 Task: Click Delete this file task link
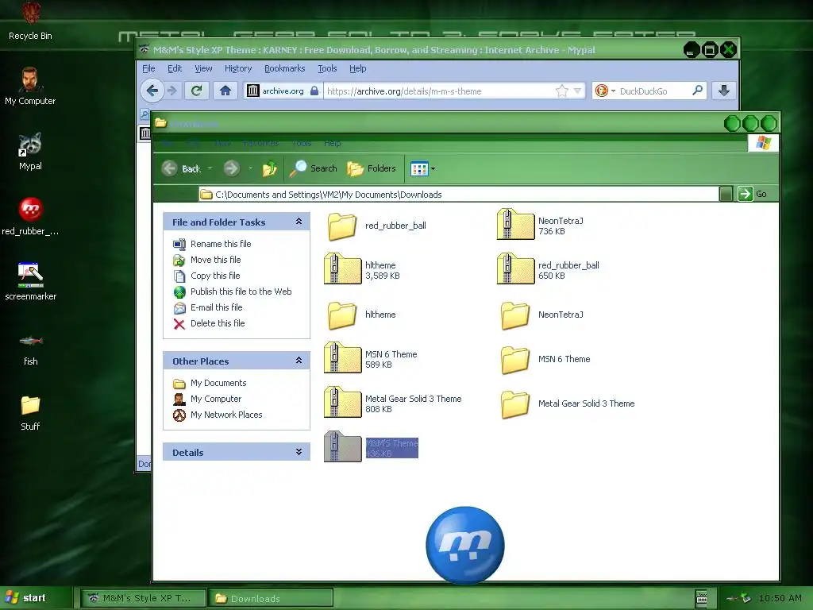(x=218, y=324)
